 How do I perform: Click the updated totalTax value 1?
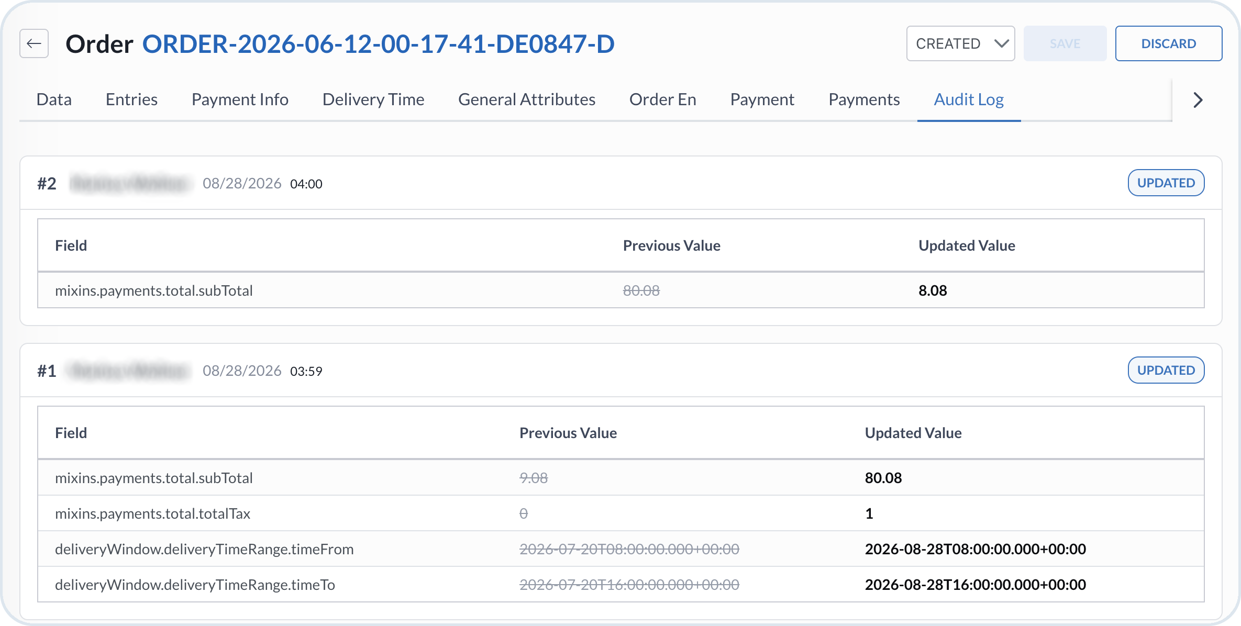[x=869, y=513]
